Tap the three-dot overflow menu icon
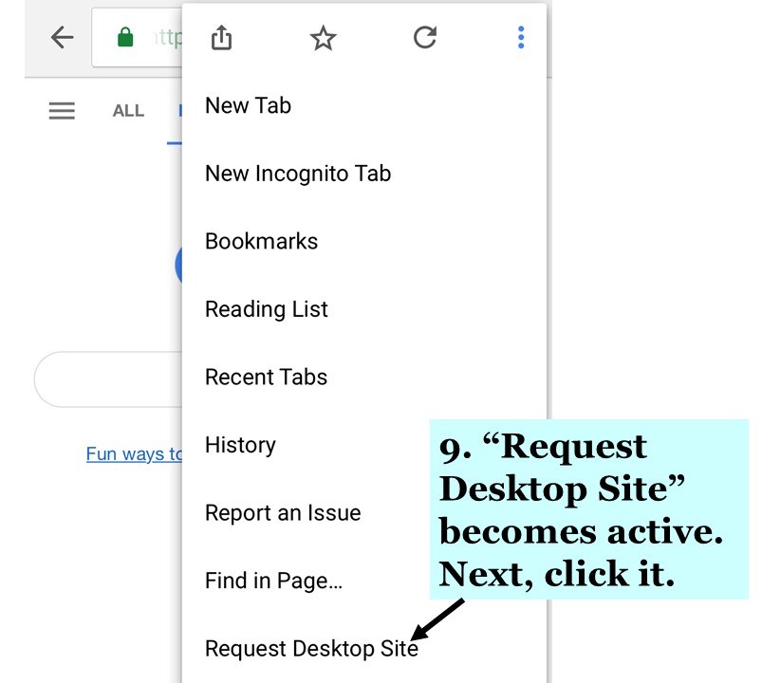This screenshot has height=683, width=762. coord(521,37)
